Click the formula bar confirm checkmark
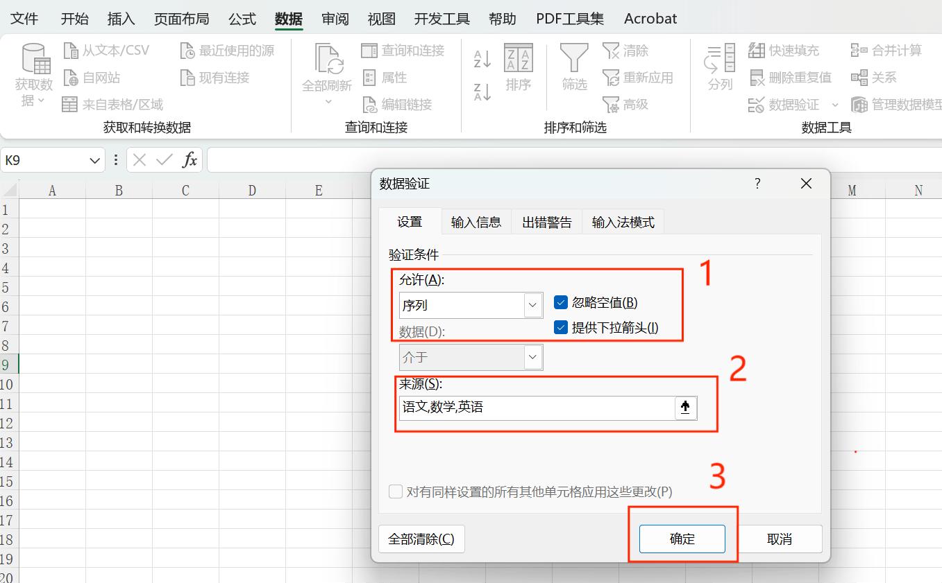The image size is (942, 583). click(x=165, y=160)
